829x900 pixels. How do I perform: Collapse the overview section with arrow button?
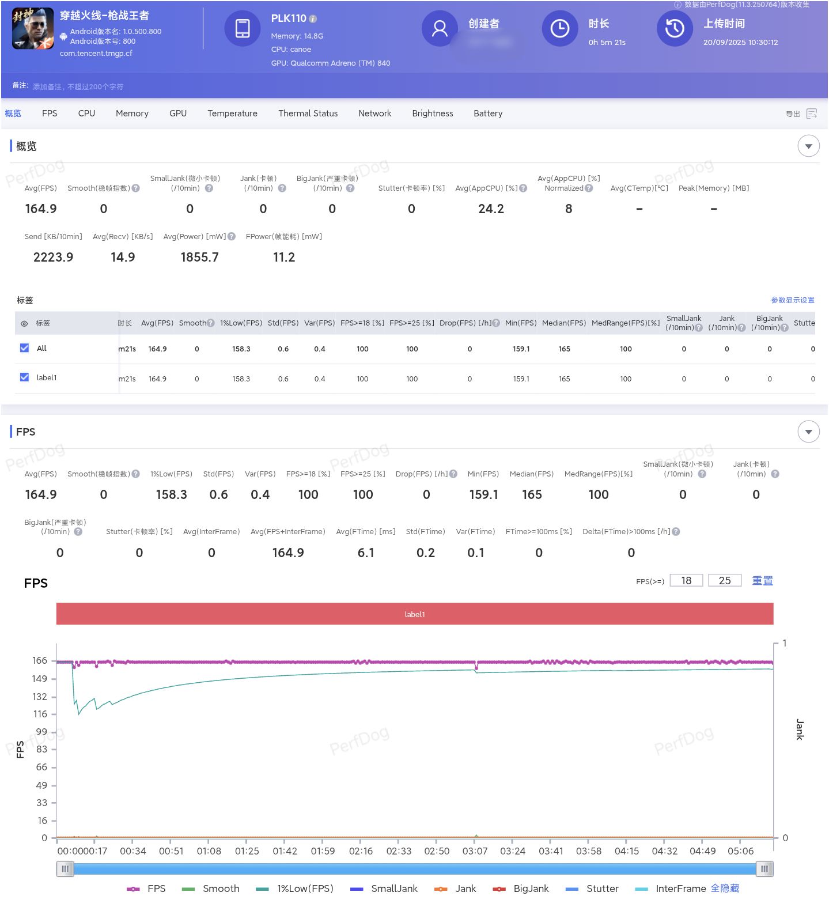pyautogui.click(x=808, y=146)
